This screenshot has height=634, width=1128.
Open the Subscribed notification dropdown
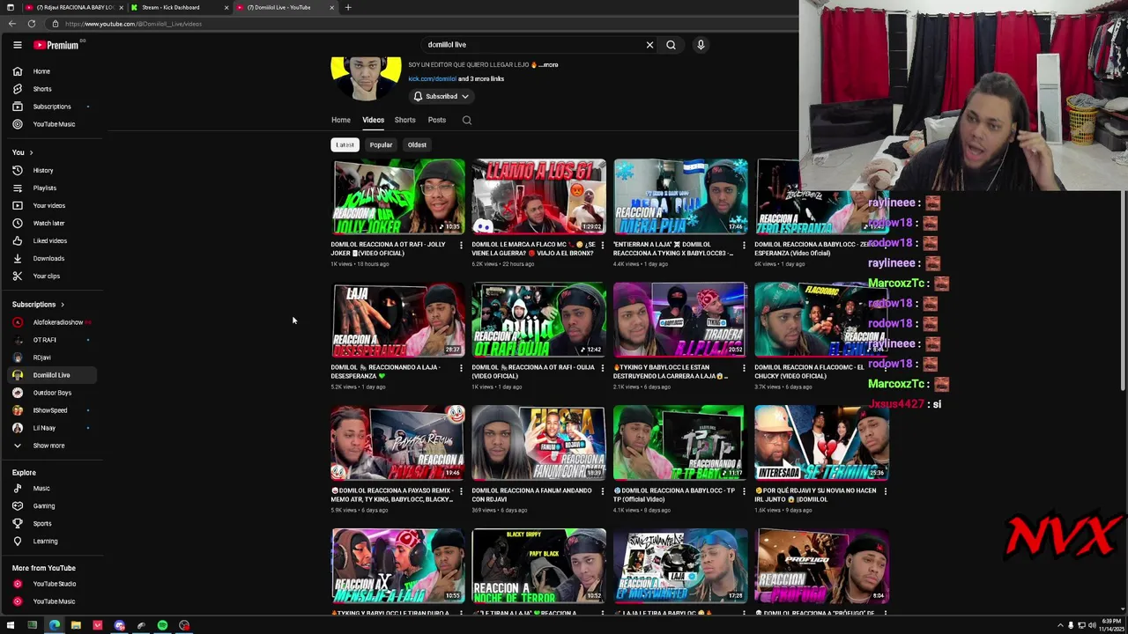pos(442,97)
